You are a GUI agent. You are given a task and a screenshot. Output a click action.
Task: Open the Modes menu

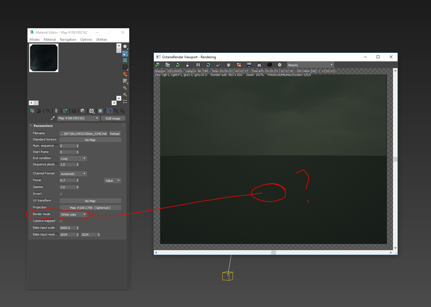(35, 40)
